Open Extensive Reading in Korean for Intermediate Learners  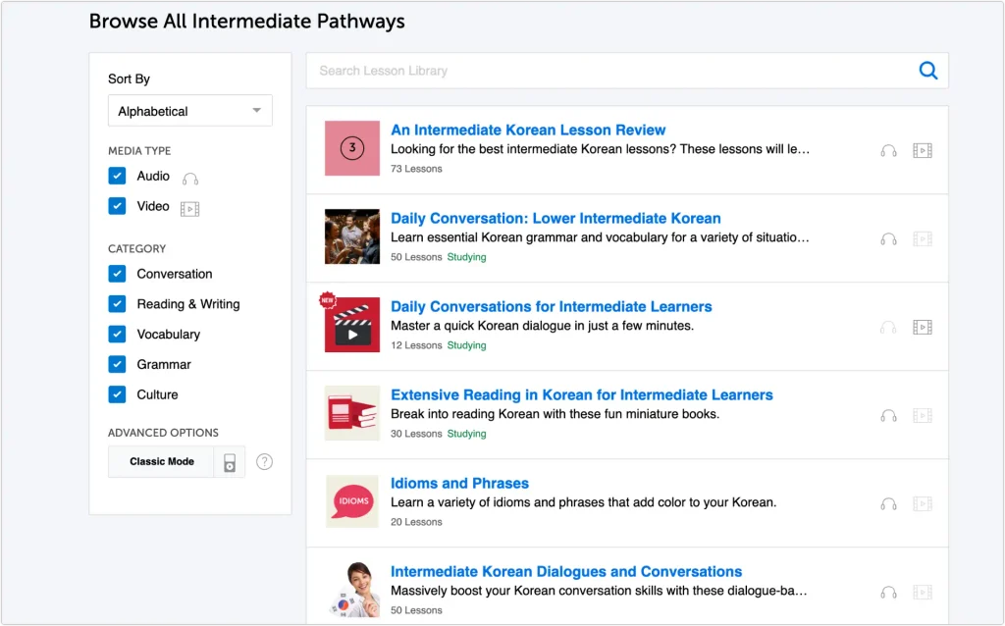(582, 395)
